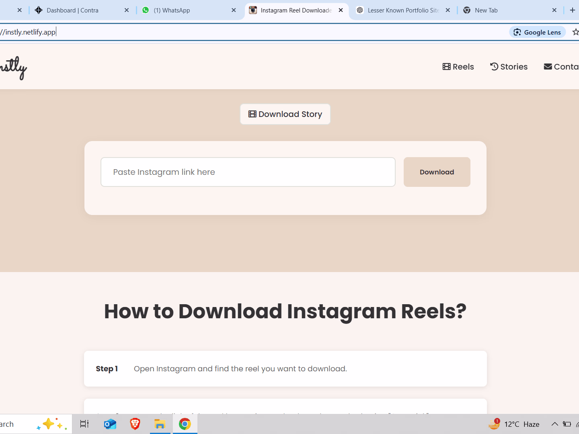579x434 pixels.
Task: Click the Download button
Action: point(437,172)
